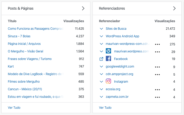Expand the Instagram referrer row

101,82
